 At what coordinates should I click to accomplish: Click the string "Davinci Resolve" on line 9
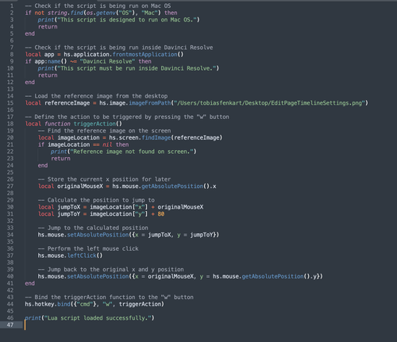click(x=107, y=61)
